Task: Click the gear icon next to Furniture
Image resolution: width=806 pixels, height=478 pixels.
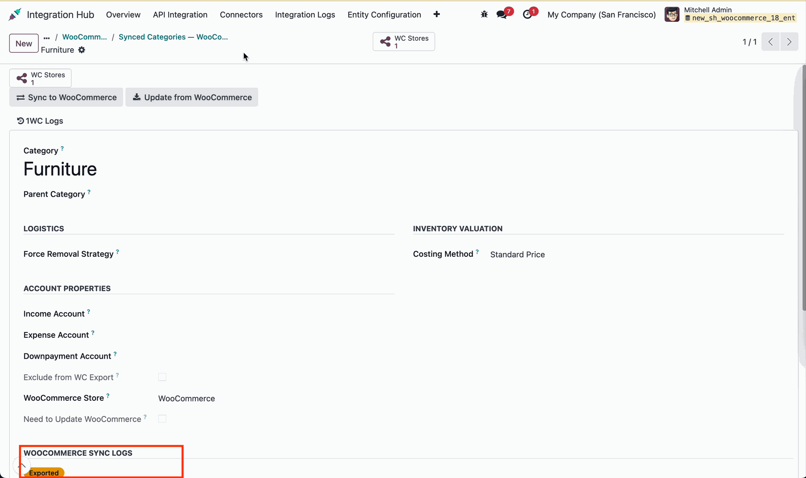Action: (x=82, y=50)
